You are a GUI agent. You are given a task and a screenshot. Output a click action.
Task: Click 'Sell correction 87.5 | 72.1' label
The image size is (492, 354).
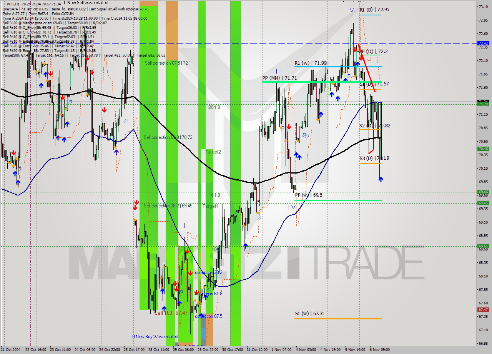tap(168, 63)
